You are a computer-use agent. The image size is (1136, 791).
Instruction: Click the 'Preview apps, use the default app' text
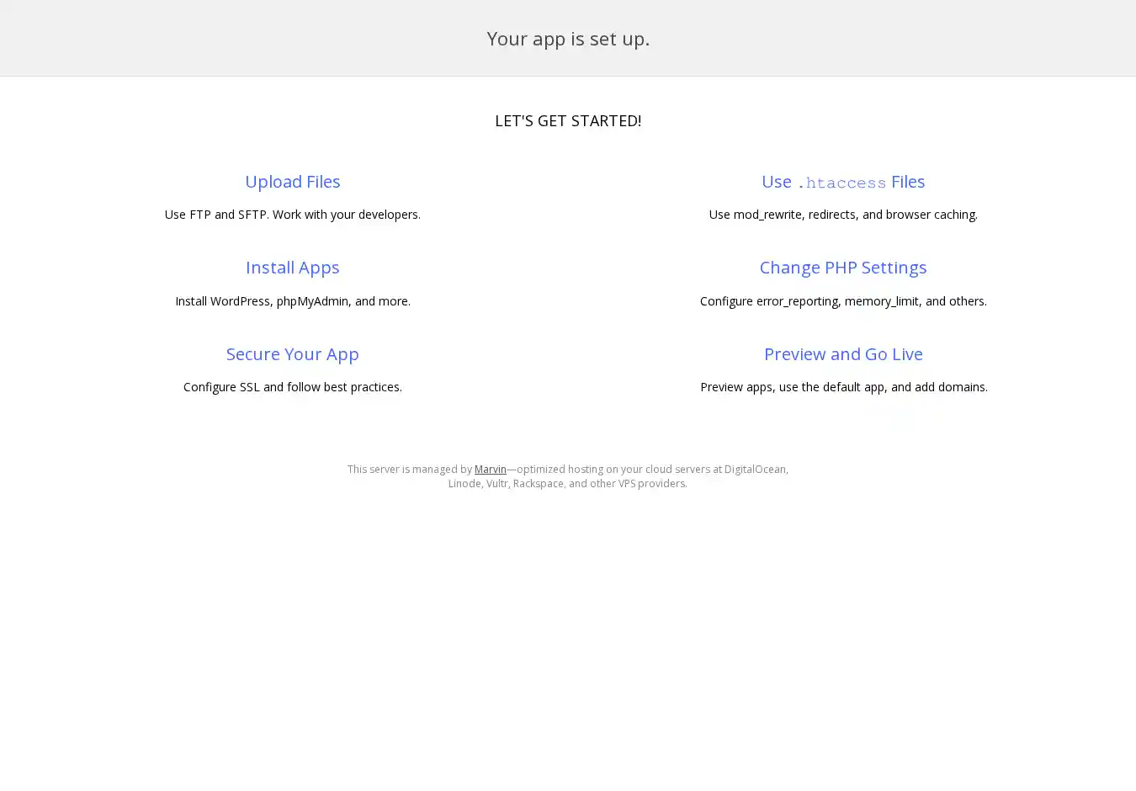[843, 387]
